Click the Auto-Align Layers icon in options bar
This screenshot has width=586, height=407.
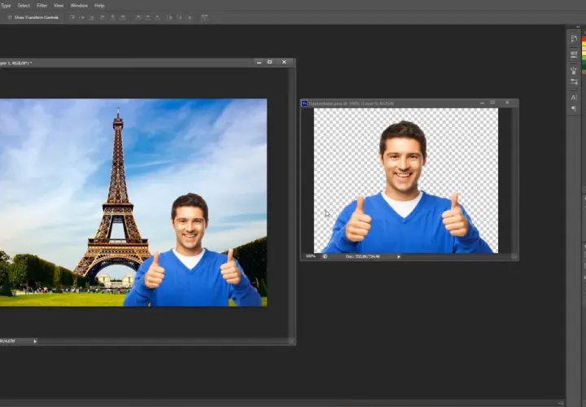click(x=204, y=18)
